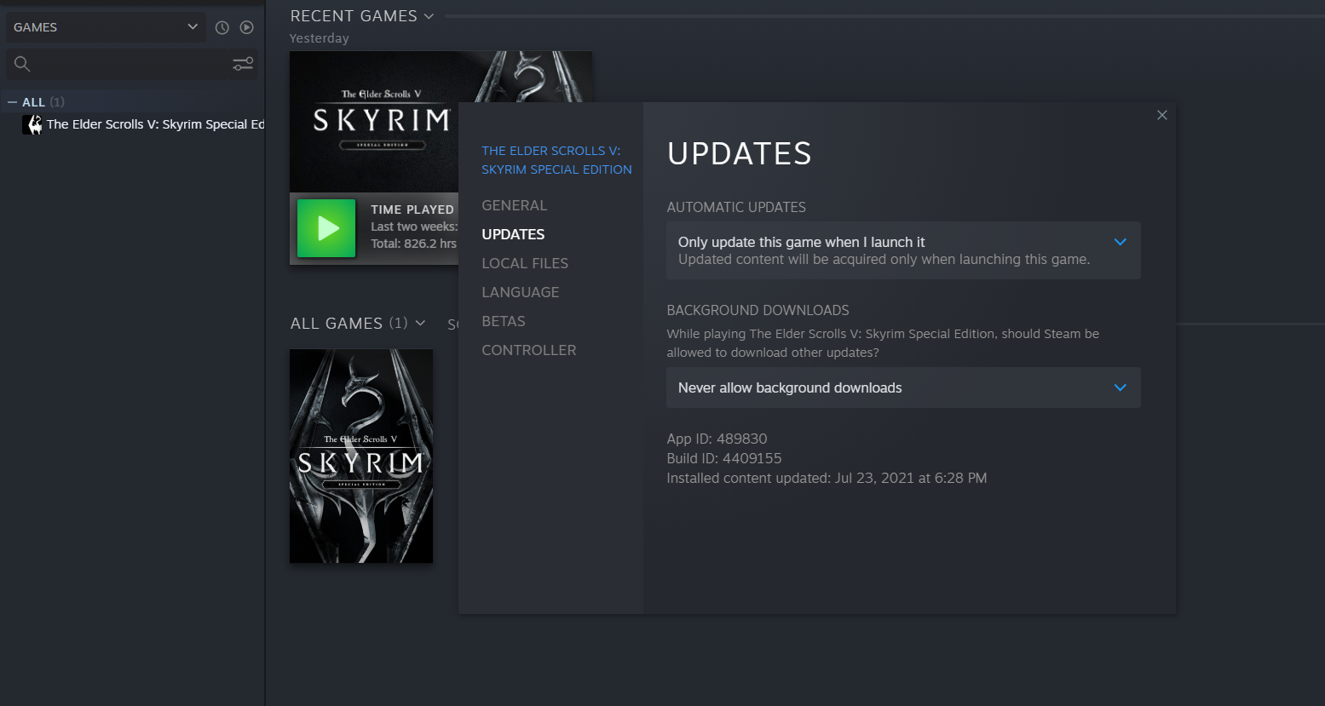This screenshot has width=1325, height=706.
Task: Open the background downloads dropdown
Action: click(903, 387)
